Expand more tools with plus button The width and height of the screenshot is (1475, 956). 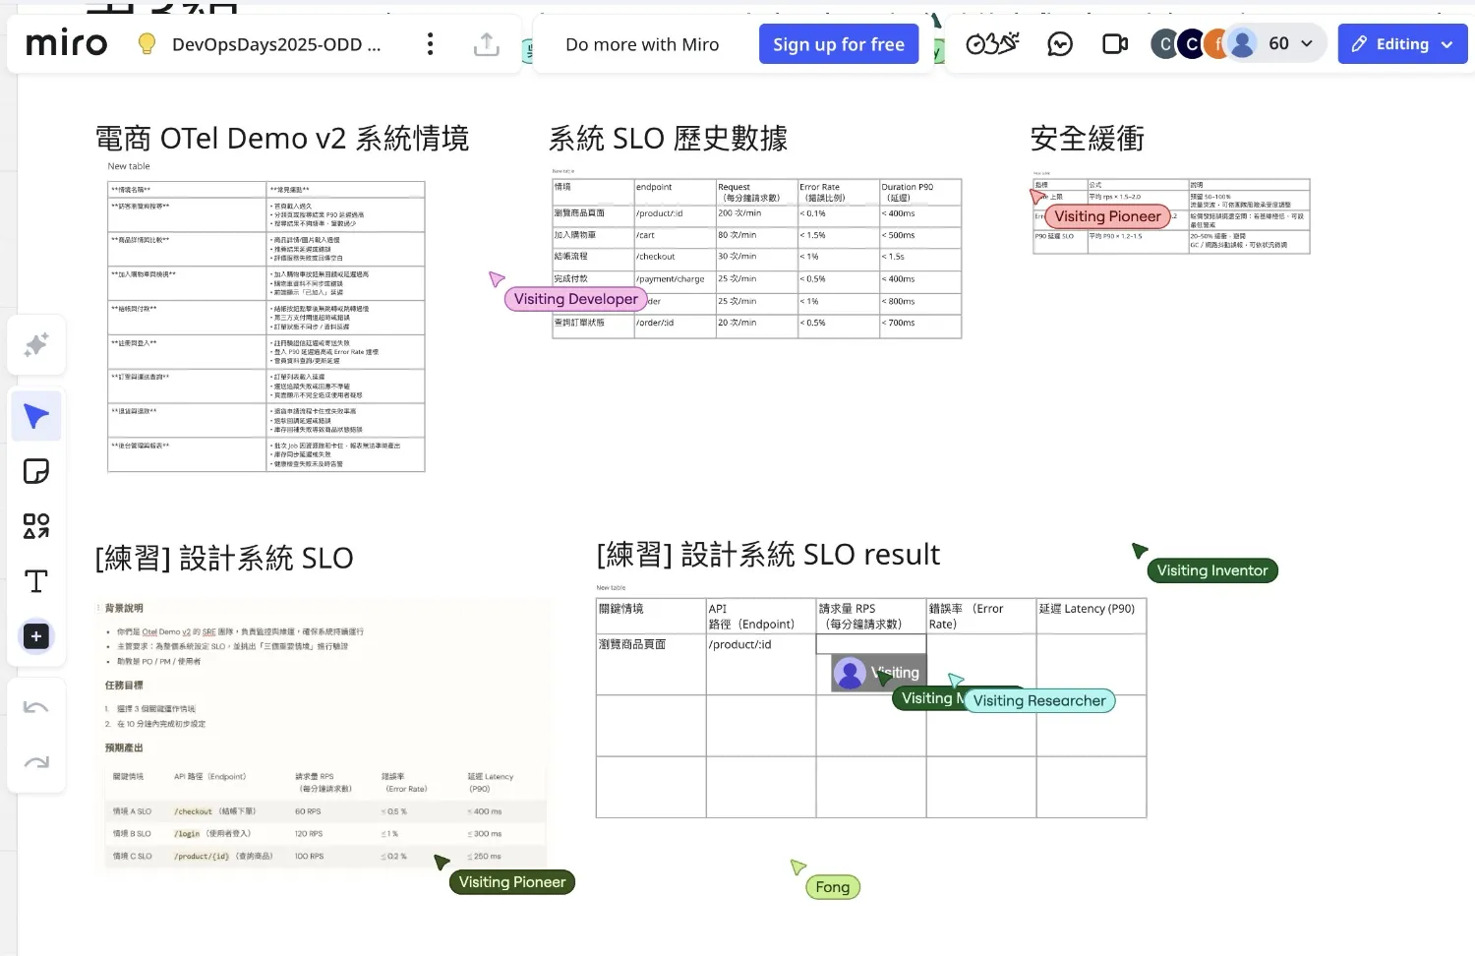click(x=36, y=636)
